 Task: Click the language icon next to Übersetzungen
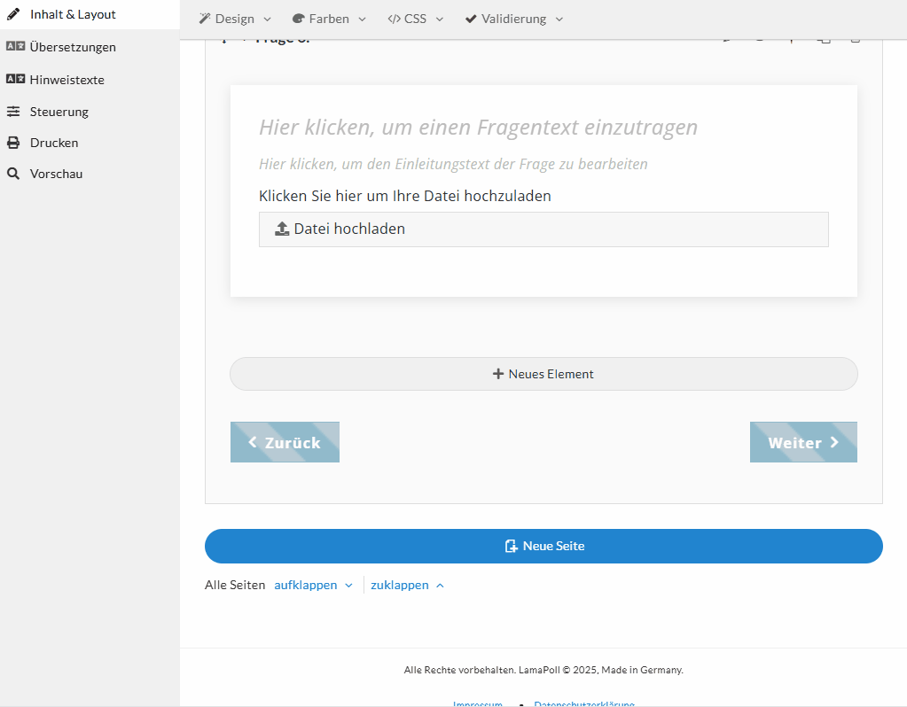pyautogui.click(x=15, y=47)
